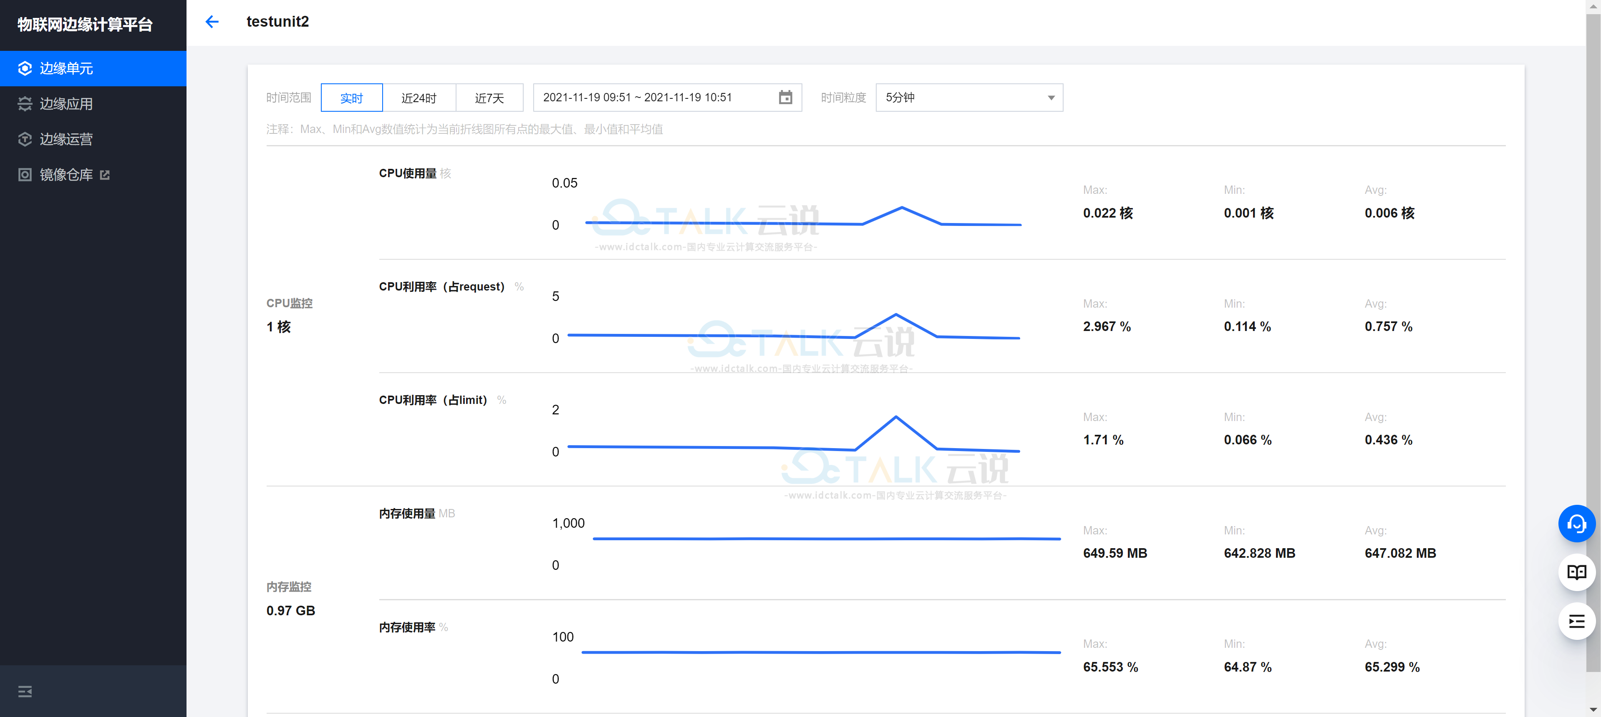The height and width of the screenshot is (717, 1601).
Task: Click the CPU利用率（占request） label
Action: (442, 287)
